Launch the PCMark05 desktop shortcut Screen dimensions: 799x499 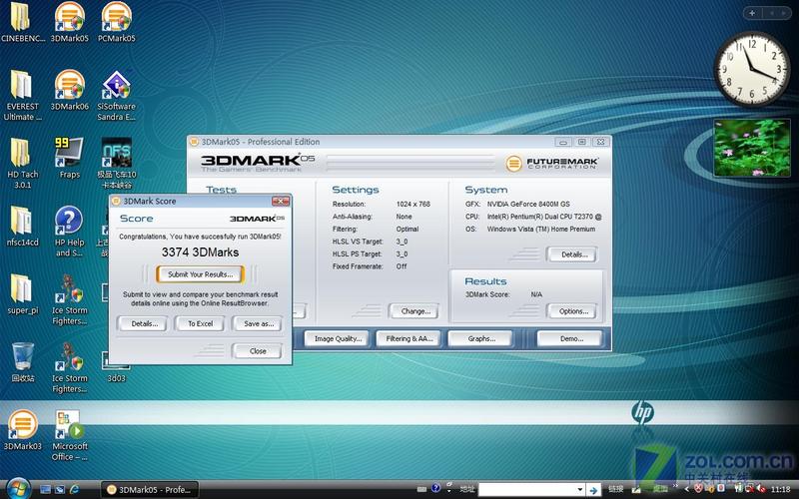coord(116,22)
